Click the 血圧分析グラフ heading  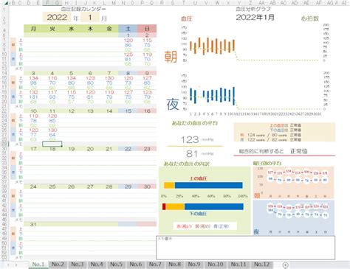pos(253,9)
